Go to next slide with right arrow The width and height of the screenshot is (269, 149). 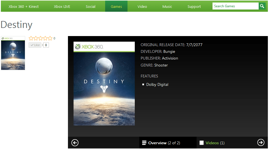click(x=261, y=142)
